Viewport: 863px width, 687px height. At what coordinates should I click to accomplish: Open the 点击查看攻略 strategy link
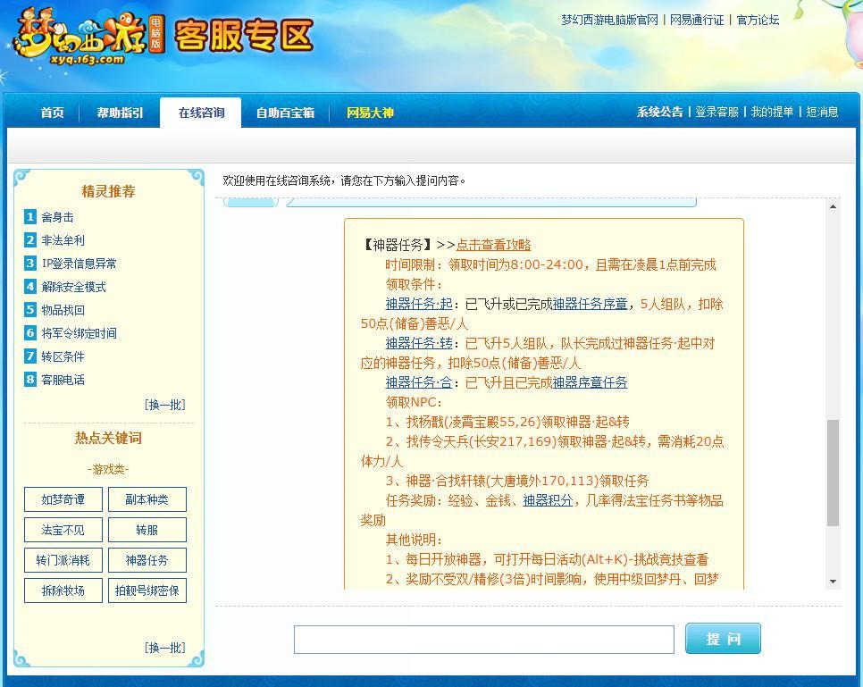(x=493, y=244)
